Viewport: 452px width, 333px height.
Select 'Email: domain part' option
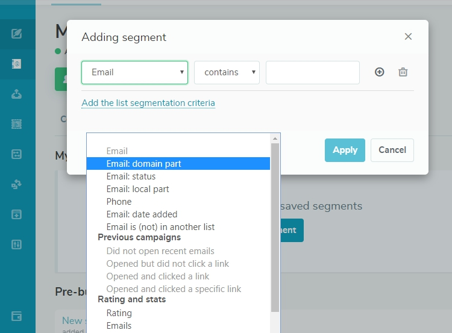point(143,164)
